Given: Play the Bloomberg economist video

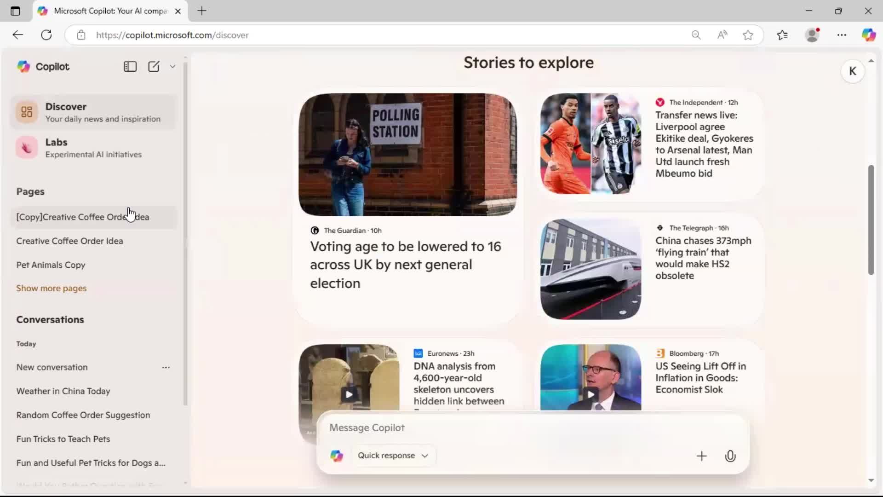Looking at the screenshot, I should tap(591, 394).
